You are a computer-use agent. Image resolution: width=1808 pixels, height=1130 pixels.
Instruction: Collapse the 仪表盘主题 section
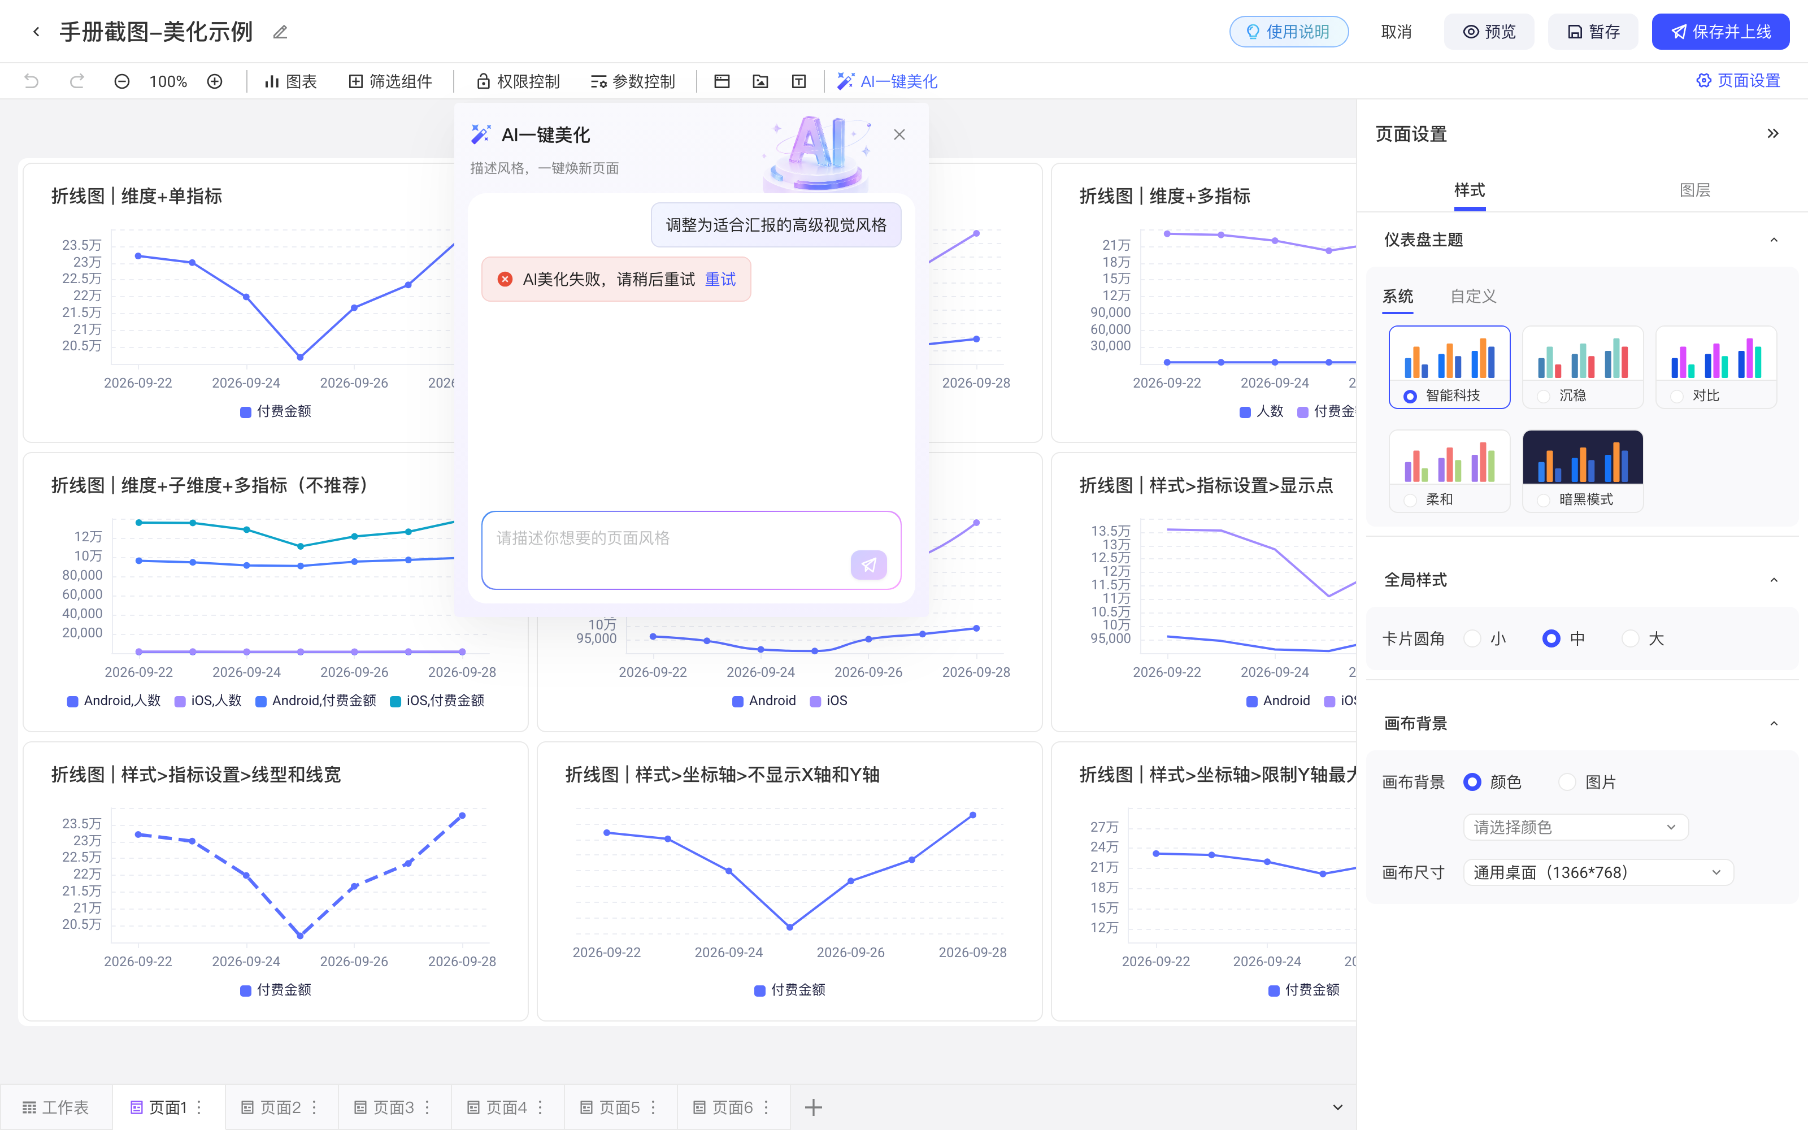point(1774,240)
